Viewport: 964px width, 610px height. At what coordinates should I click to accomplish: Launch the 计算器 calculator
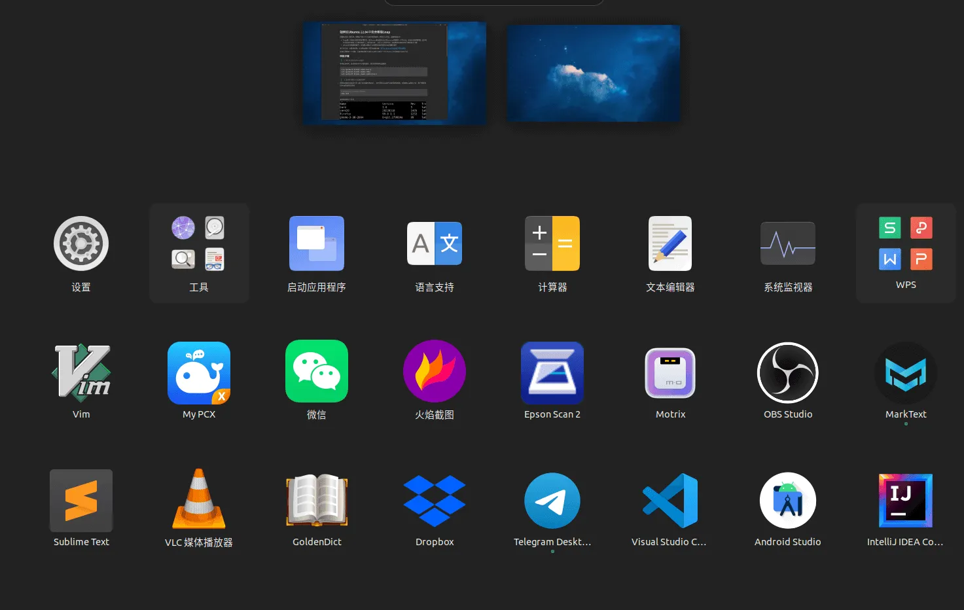tap(552, 243)
